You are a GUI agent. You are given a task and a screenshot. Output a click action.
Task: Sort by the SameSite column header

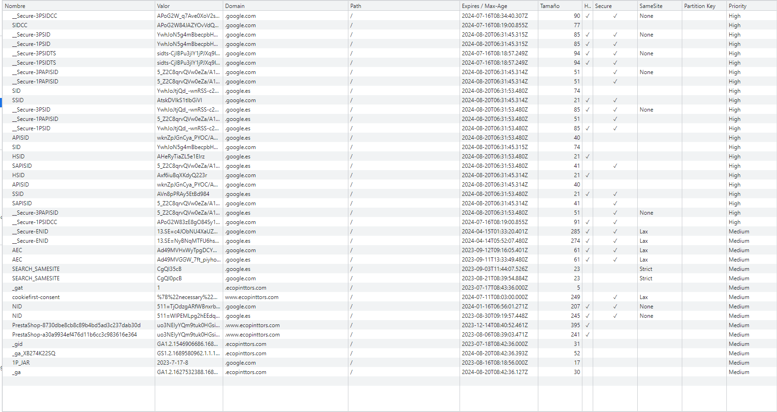651,6
